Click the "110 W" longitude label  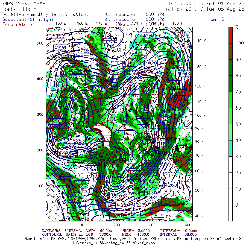200,102
